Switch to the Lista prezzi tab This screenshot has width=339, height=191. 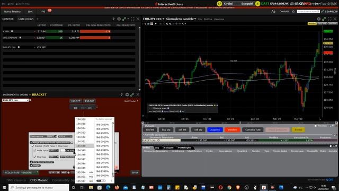26,19
